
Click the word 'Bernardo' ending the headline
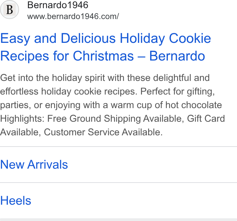[x=177, y=56]
